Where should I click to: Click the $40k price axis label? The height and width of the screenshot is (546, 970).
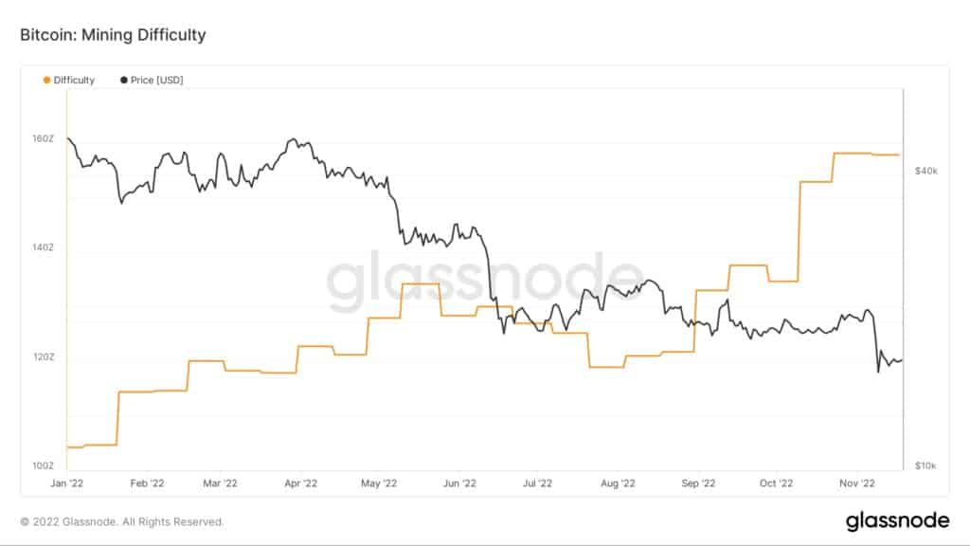pos(926,171)
